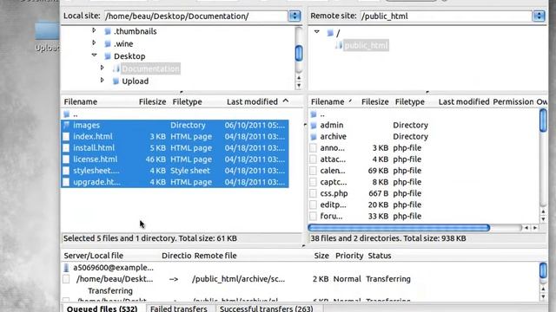Screen dimensions: 556x312
Task: Select the upgrade.ht... file icon
Action: pos(66,182)
